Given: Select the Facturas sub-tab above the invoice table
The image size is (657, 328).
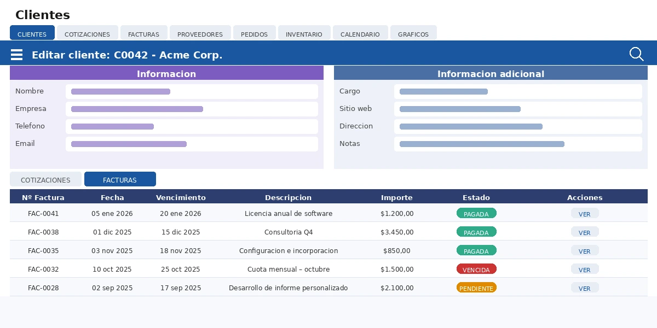Looking at the screenshot, I should (120, 179).
